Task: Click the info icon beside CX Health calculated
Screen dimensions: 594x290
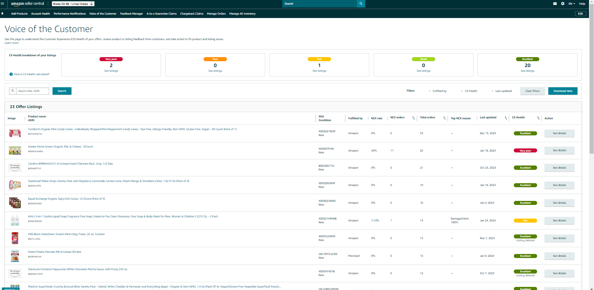Action: tap(11, 74)
